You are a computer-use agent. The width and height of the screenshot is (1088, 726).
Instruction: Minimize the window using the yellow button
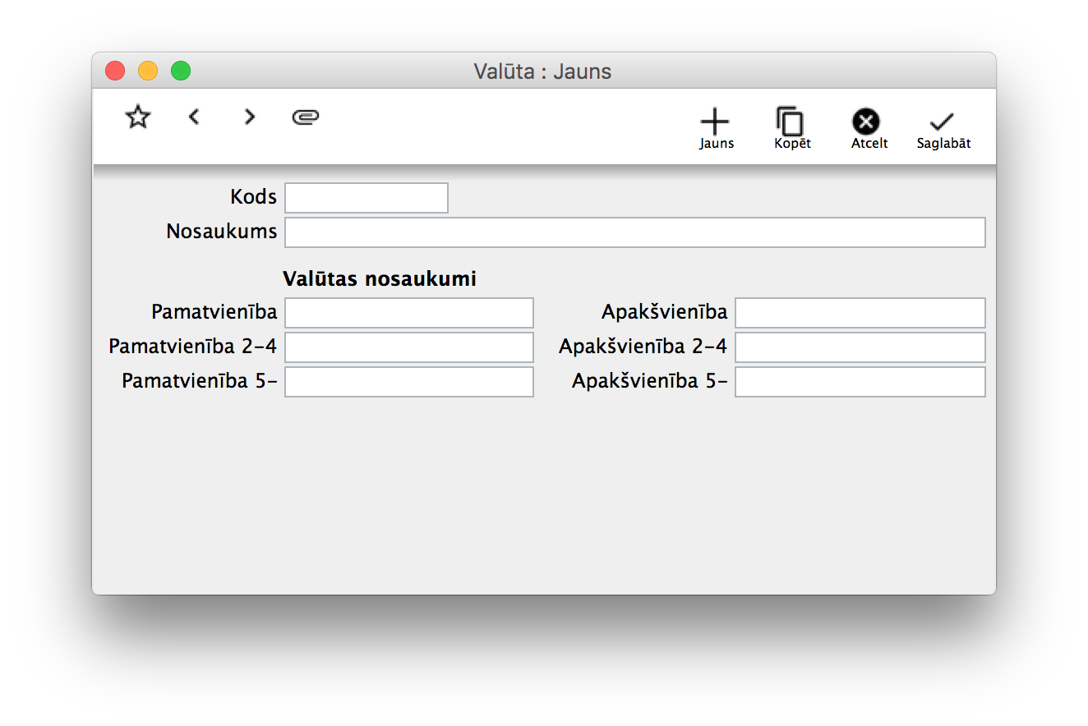pyautogui.click(x=148, y=71)
